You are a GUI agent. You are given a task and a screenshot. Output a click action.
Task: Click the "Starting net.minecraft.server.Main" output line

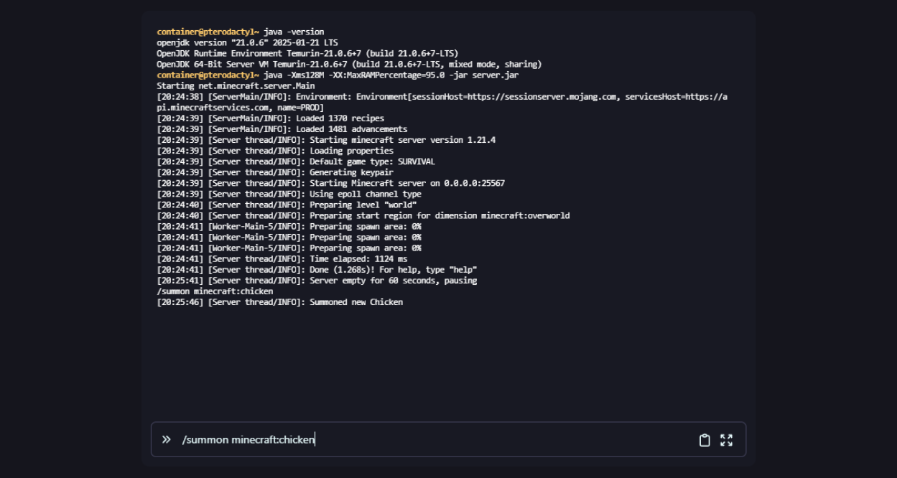tap(236, 86)
